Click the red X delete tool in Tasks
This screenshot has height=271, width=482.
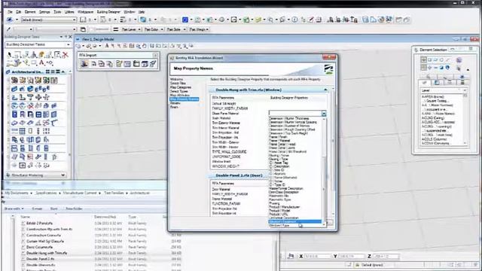[66, 55]
